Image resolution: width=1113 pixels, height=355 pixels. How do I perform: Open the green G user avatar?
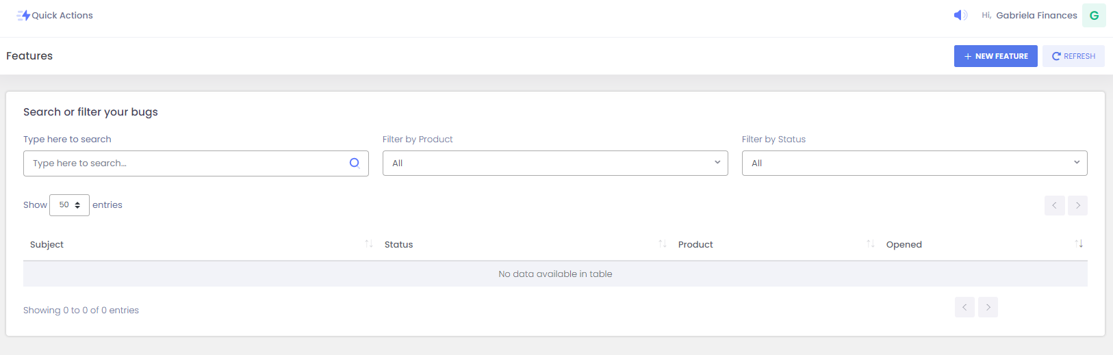pyautogui.click(x=1094, y=15)
